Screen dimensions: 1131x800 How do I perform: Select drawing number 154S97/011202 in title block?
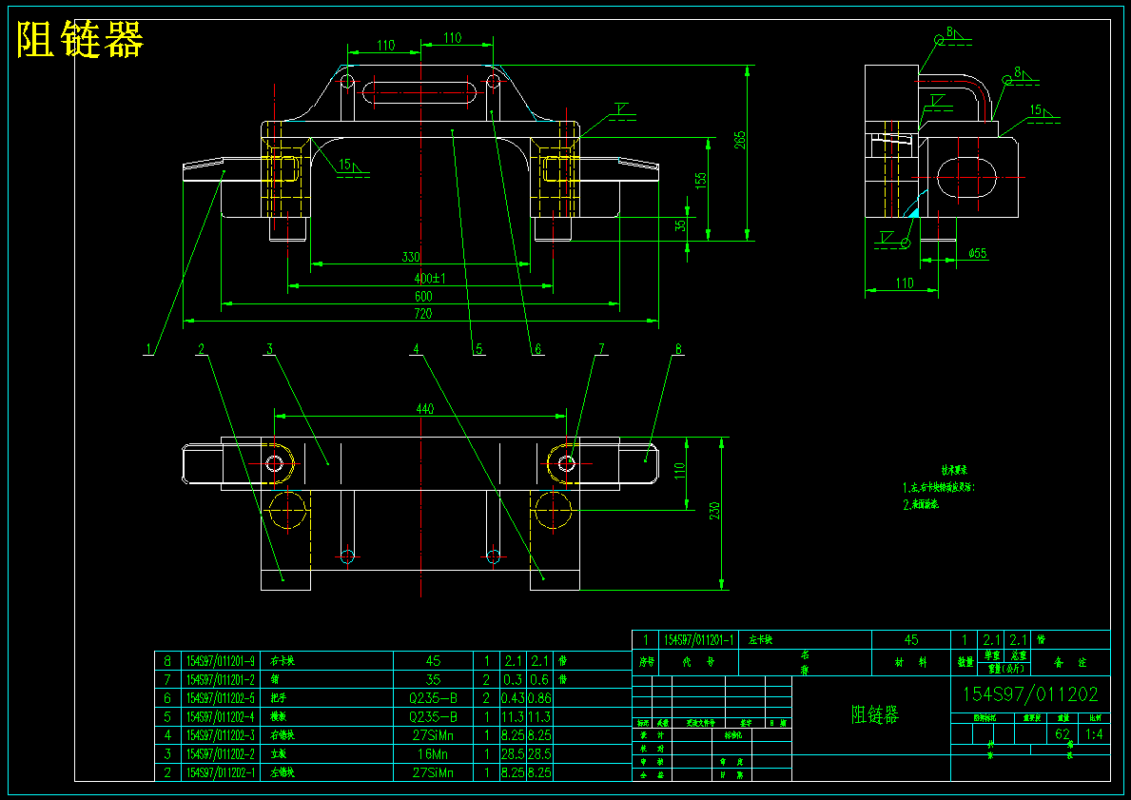tap(1030, 694)
